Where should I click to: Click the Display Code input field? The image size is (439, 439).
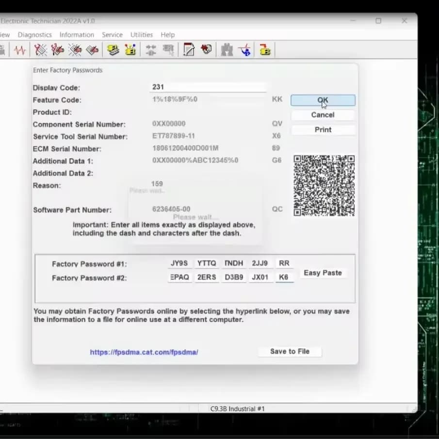coord(208,87)
